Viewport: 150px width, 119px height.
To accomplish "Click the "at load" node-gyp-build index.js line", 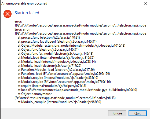I will [77, 90].
